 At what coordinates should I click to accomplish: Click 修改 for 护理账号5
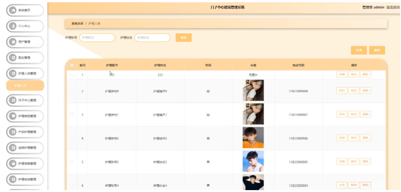point(354,162)
